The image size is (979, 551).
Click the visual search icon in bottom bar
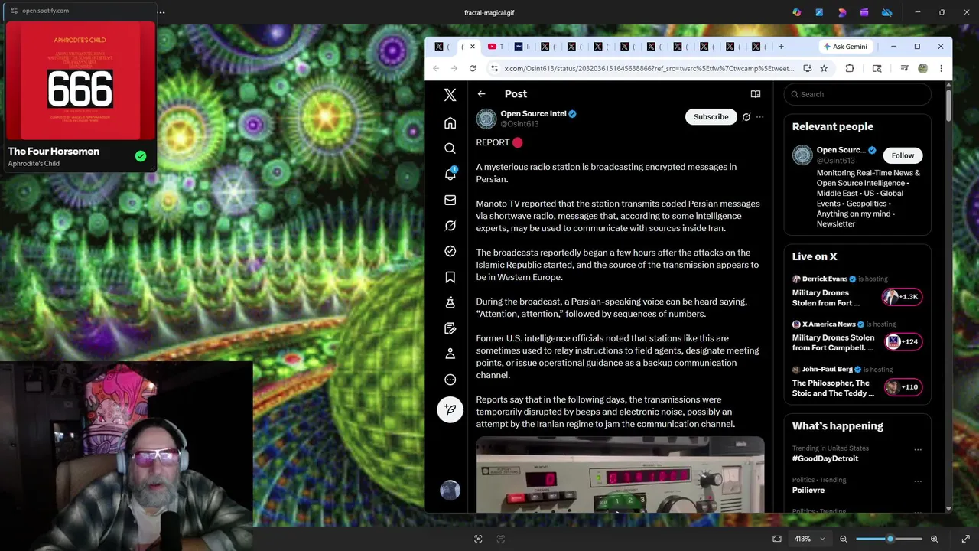[478, 539]
